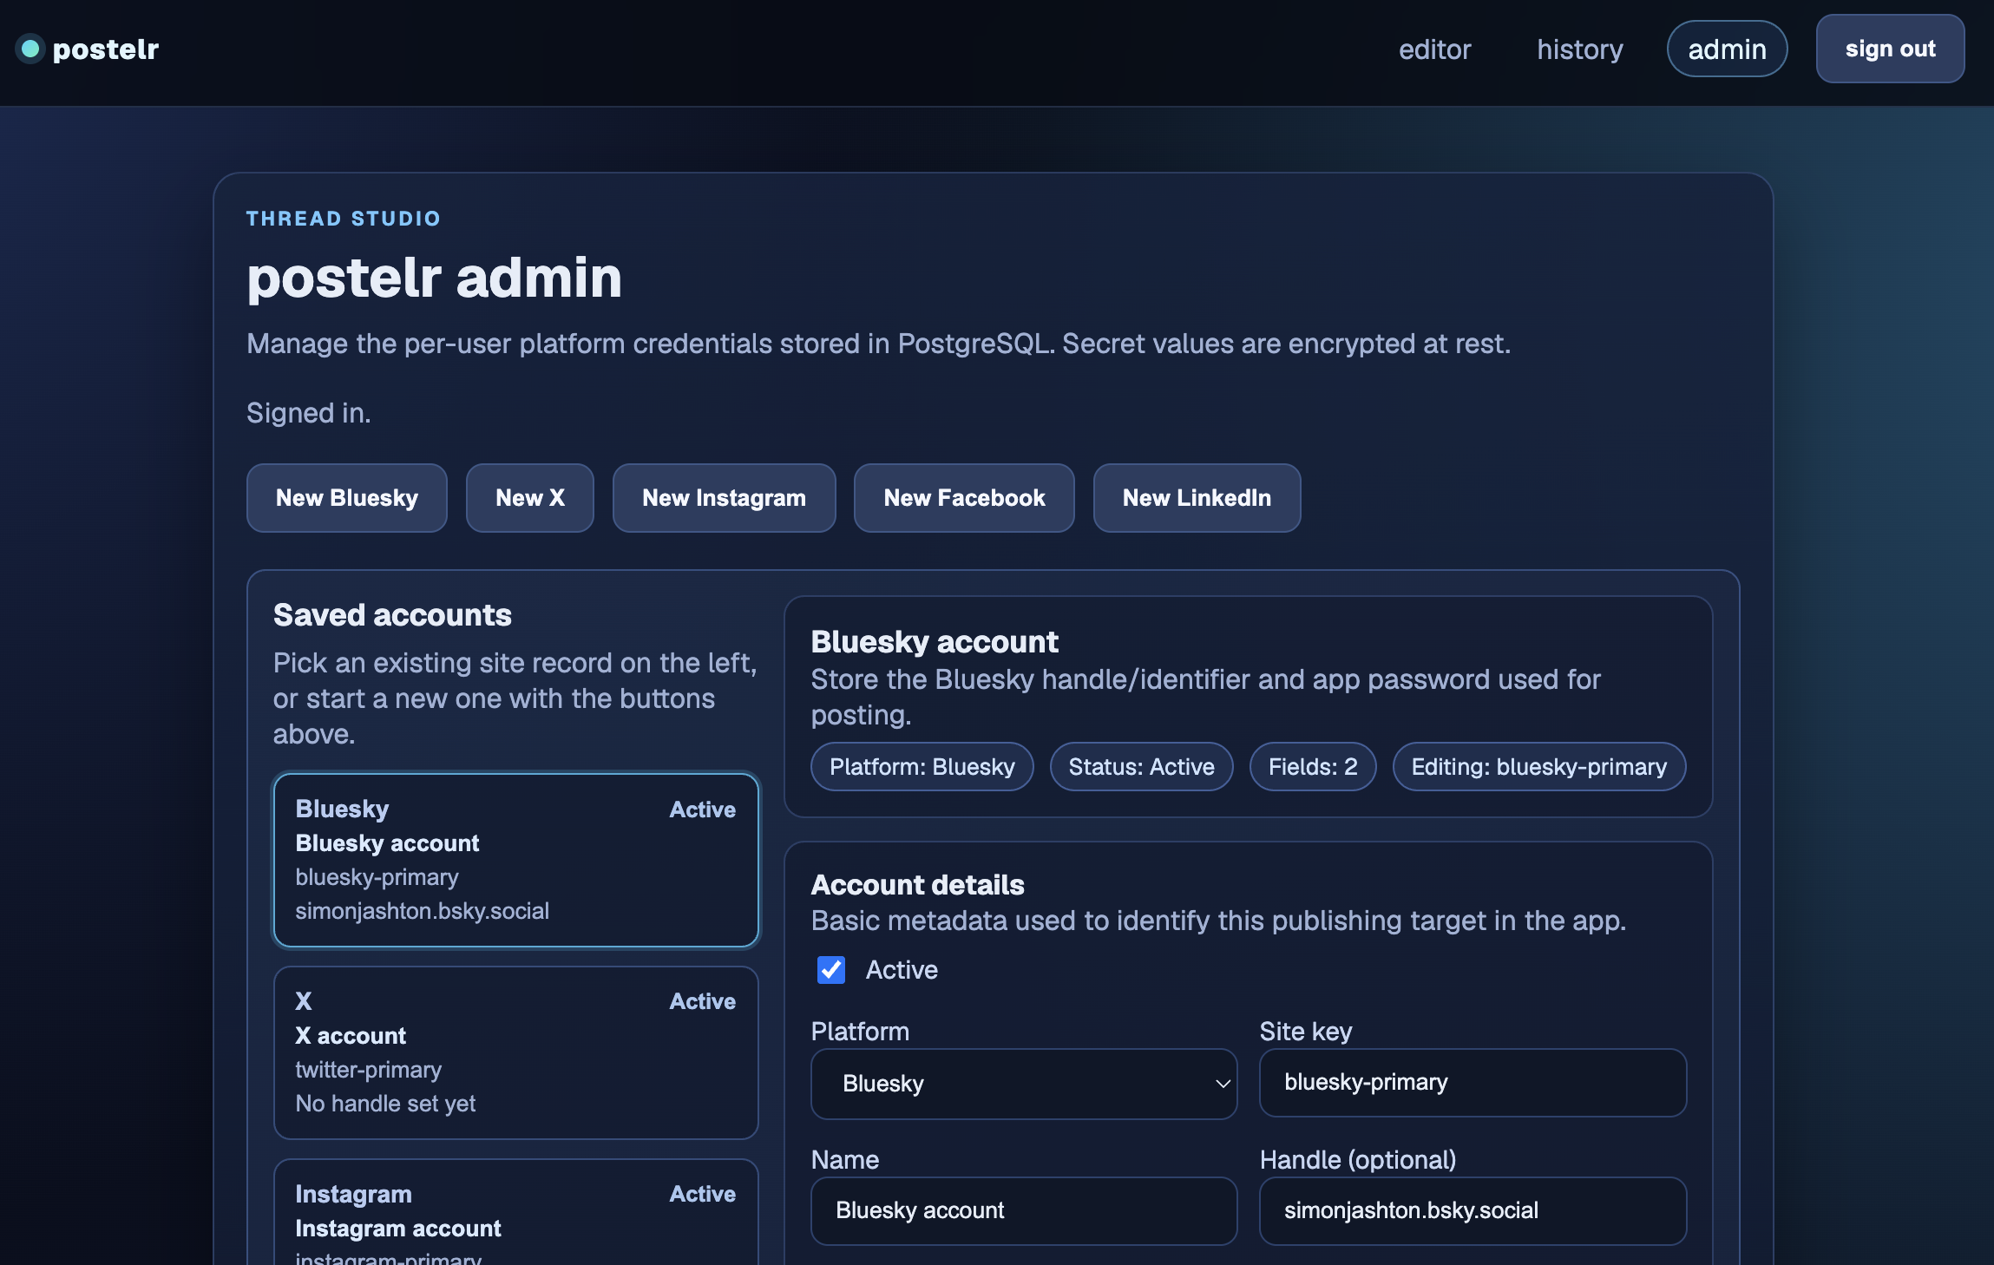Click 'simonjashton.bsky.social' in Bluesky saved card
Viewport: 1994px width, 1265px height.
coord(423,911)
